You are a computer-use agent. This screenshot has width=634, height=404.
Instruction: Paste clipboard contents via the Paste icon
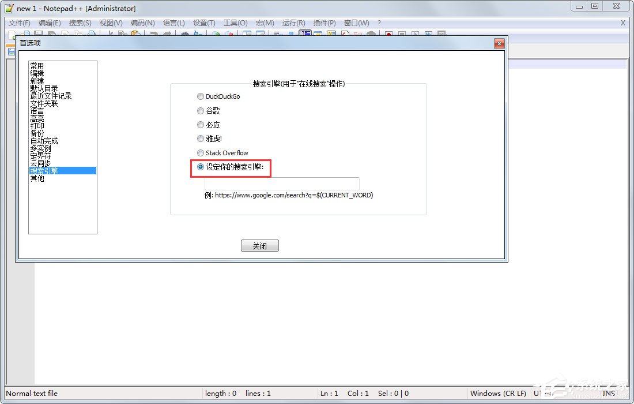pos(135,33)
